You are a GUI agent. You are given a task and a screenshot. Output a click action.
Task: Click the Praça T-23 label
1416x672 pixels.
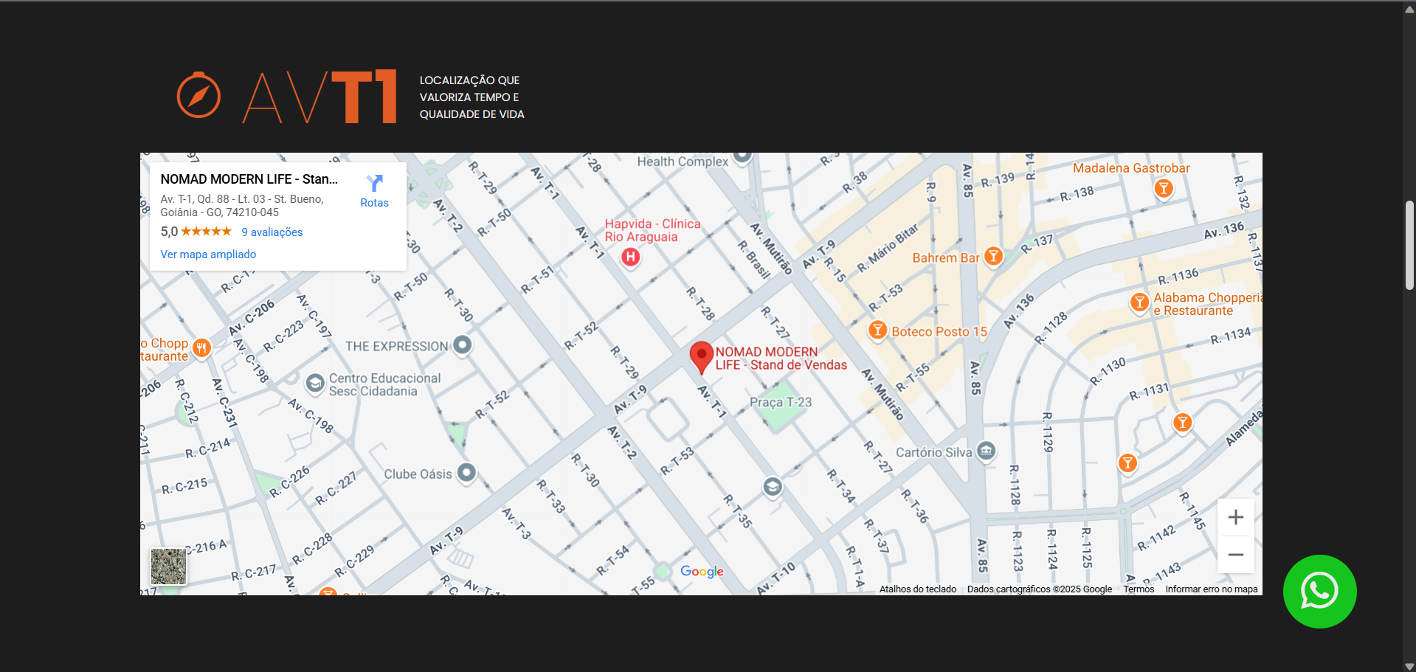pyautogui.click(x=781, y=403)
